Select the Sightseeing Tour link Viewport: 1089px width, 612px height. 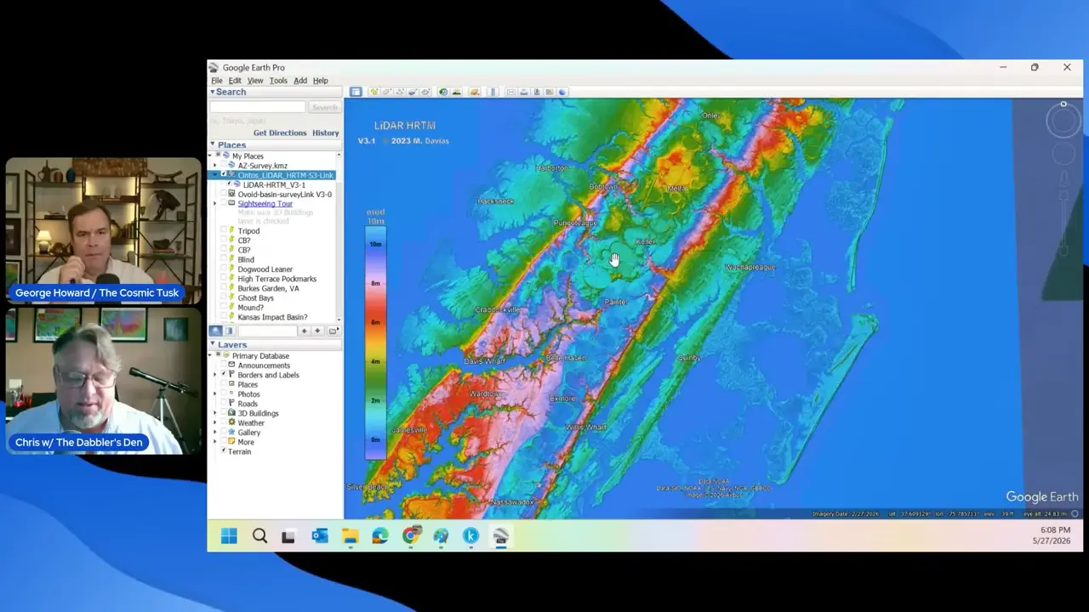(x=265, y=204)
